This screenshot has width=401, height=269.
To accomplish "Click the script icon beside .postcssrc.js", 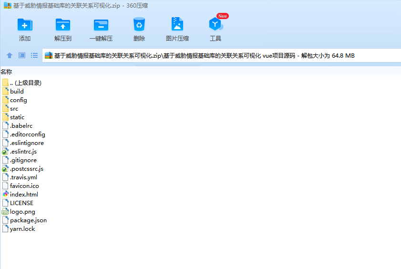I will [x=5, y=169].
